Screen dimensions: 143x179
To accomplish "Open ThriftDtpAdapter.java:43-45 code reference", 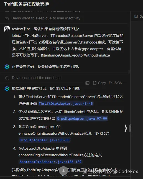I will point(66,104).
